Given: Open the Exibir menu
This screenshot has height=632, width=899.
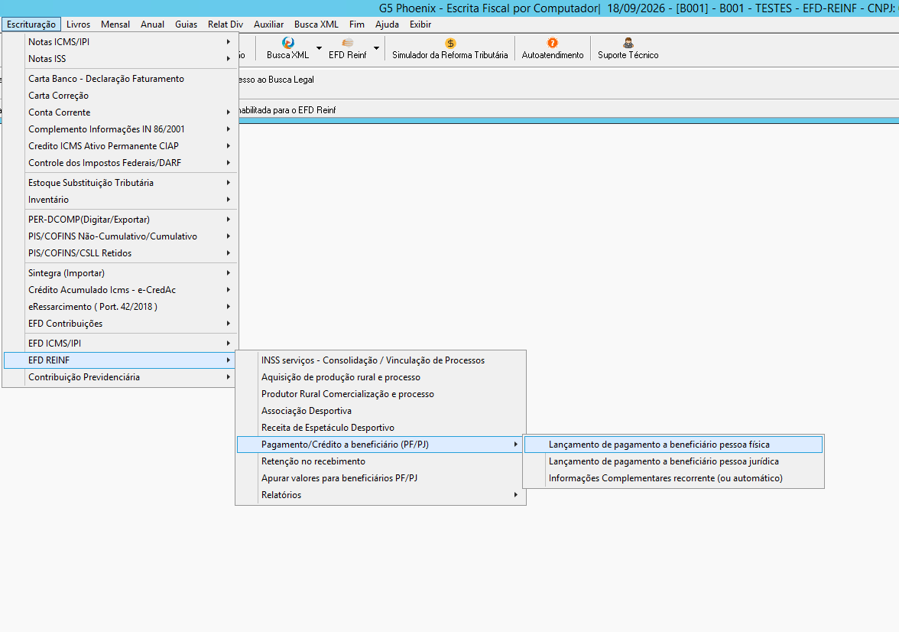Looking at the screenshot, I should (x=420, y=24).
